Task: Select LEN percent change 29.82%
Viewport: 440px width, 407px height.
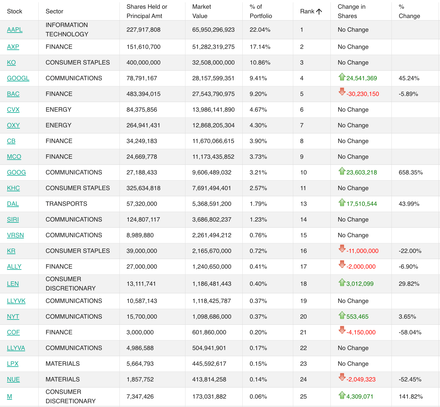Action: coord(409,284)
